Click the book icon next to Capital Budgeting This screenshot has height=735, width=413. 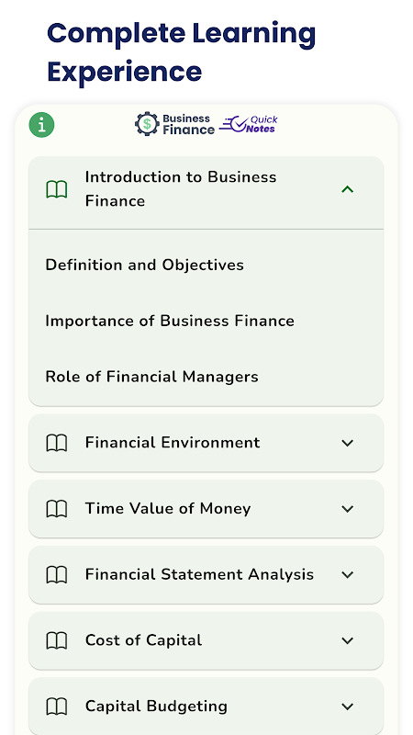tap(57, 706)
